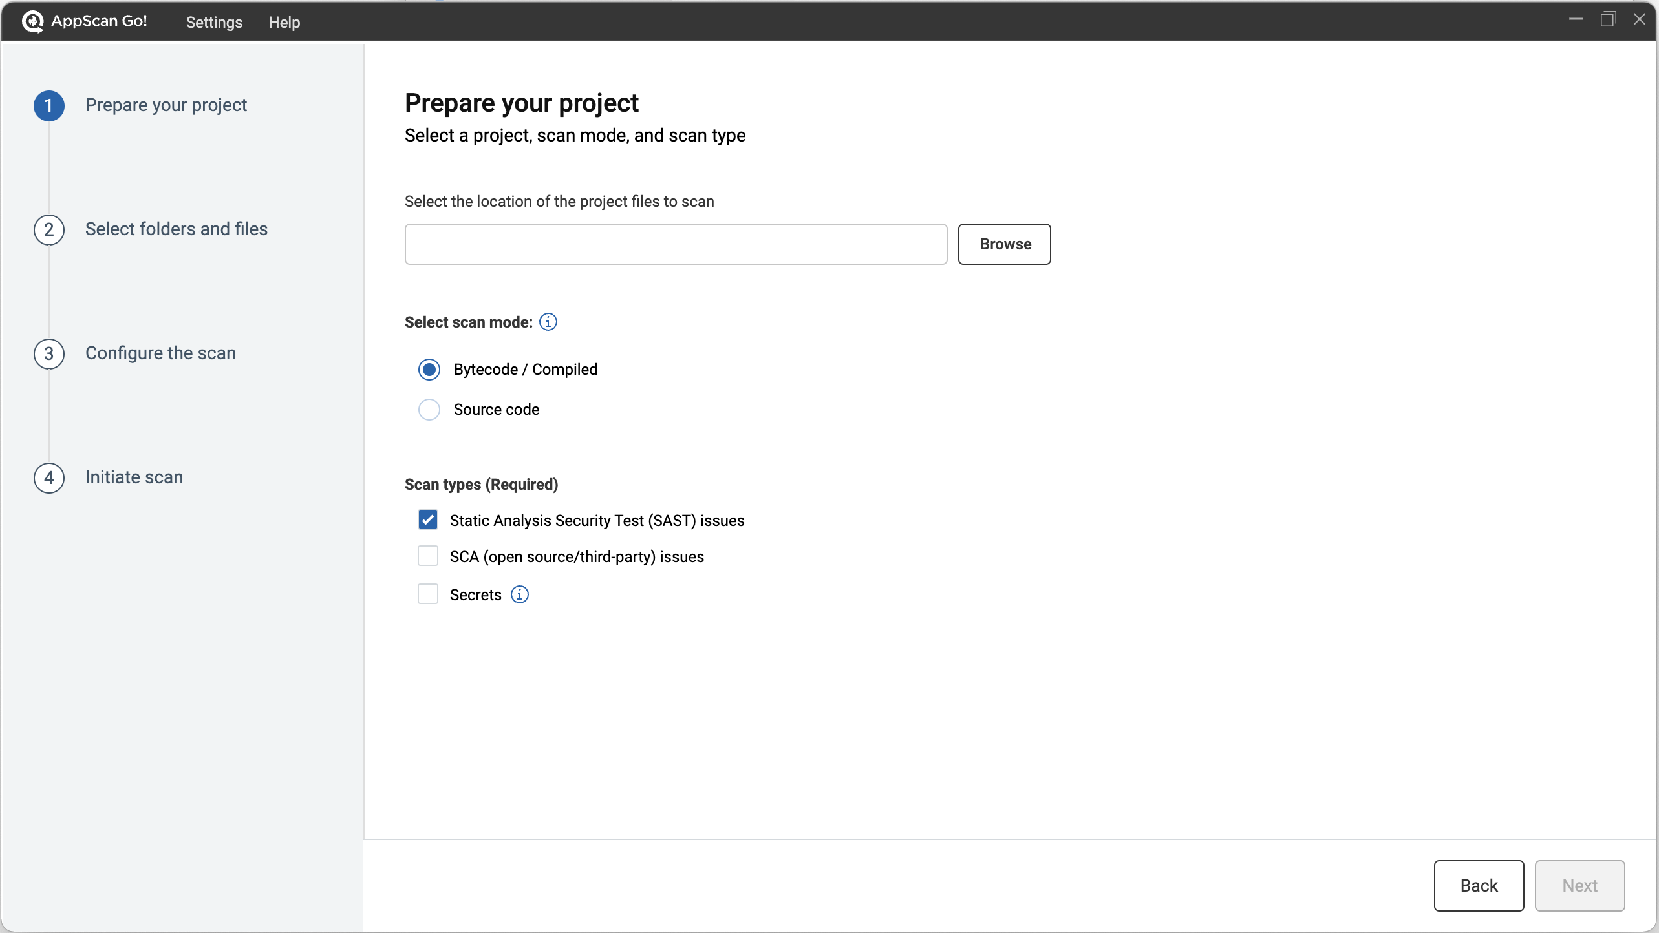
Task: Click the Browse button
Action: pyautogui.click(x=1004, y=244)
